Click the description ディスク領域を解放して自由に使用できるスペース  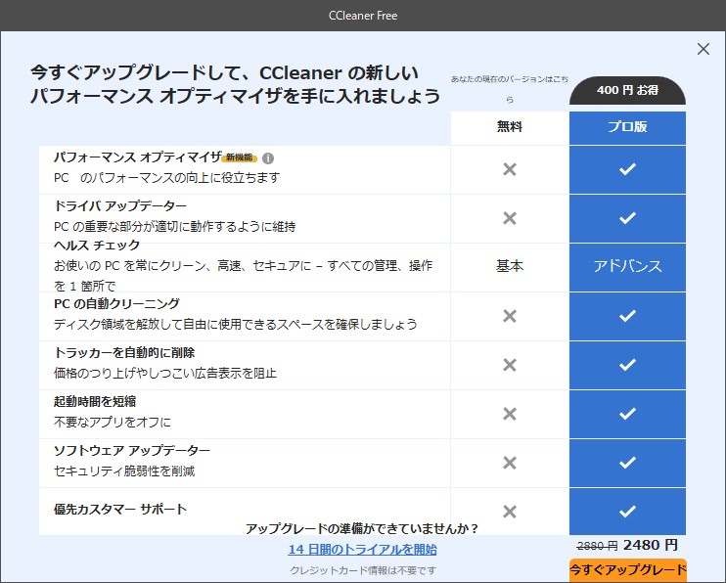click(235, 324)
